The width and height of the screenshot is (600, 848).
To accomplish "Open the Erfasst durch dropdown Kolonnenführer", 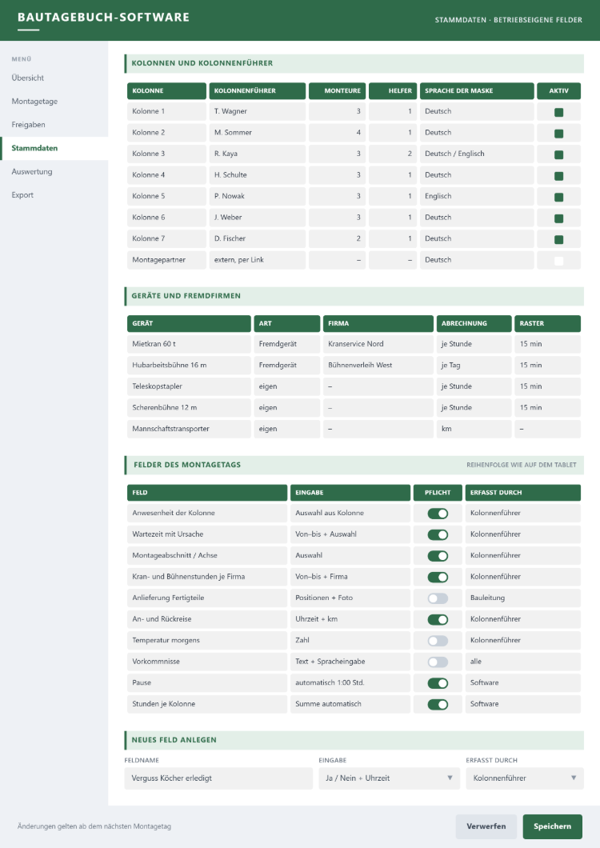I will coord(525,778).
